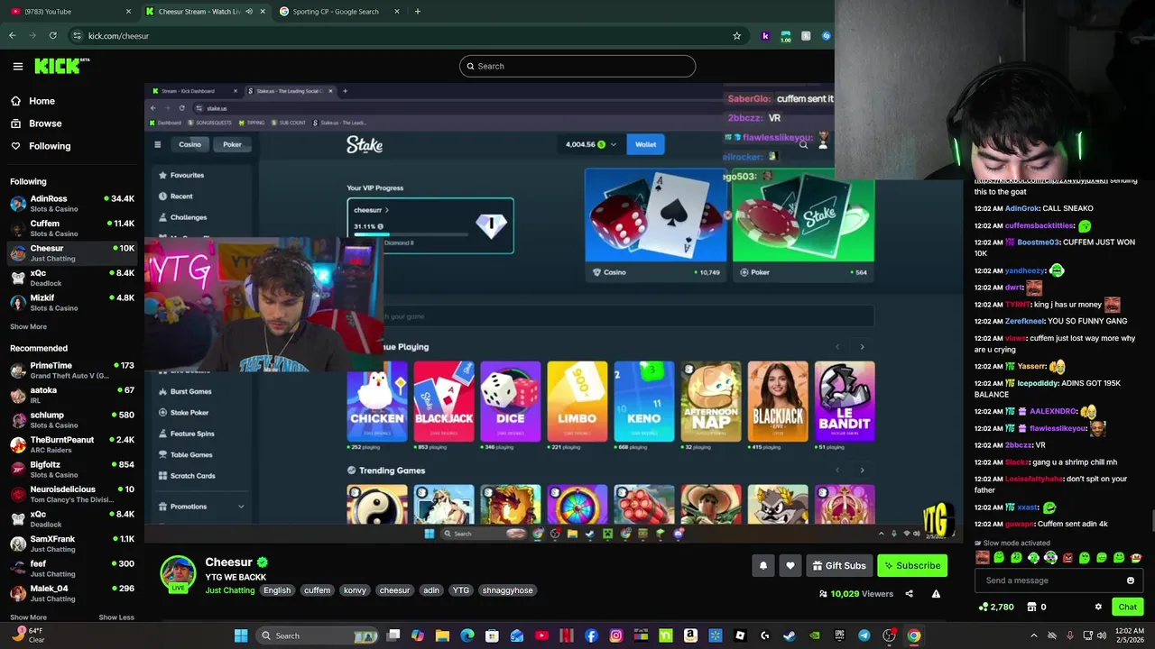Click the Gift Subs button
Image resolution: width=1155 pixels, height=649 pixels.
tap(839, 566)
